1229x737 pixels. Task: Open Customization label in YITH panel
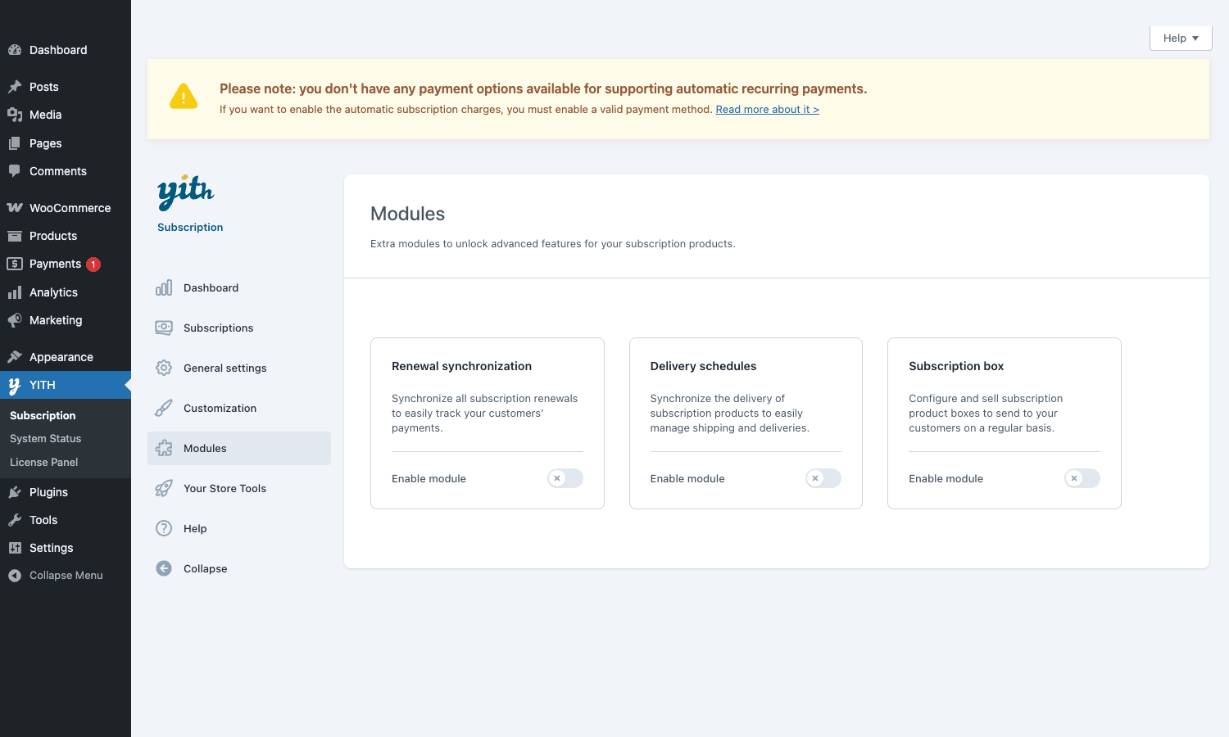click(220, 409)
